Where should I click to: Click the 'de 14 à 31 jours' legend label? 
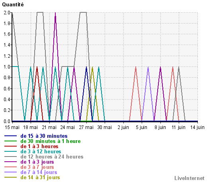tap(40, 178)
